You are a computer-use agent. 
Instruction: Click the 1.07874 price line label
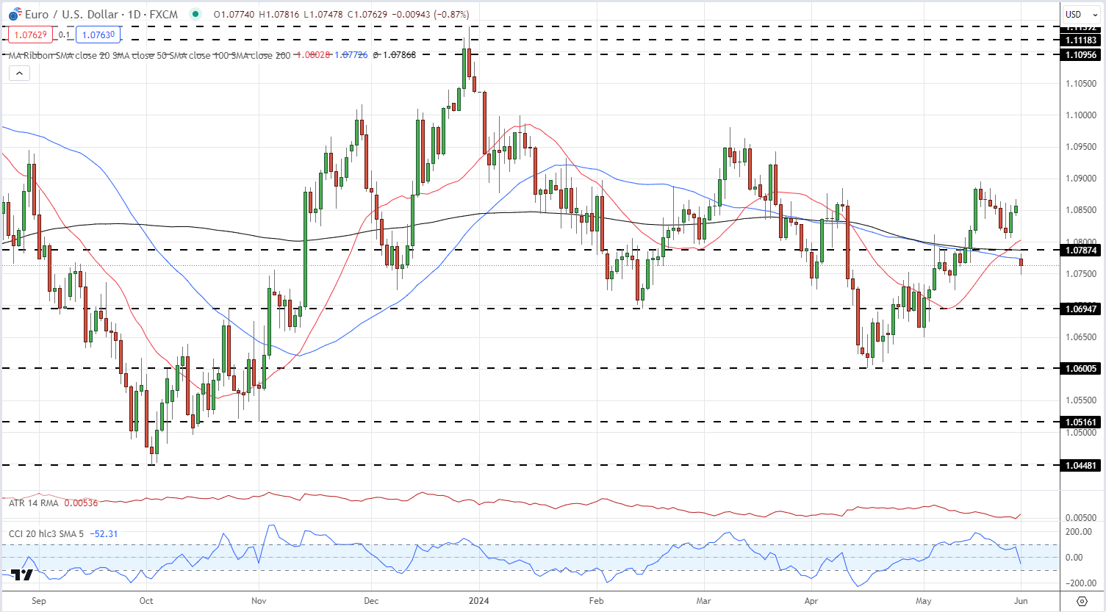tap(1081, 251)
